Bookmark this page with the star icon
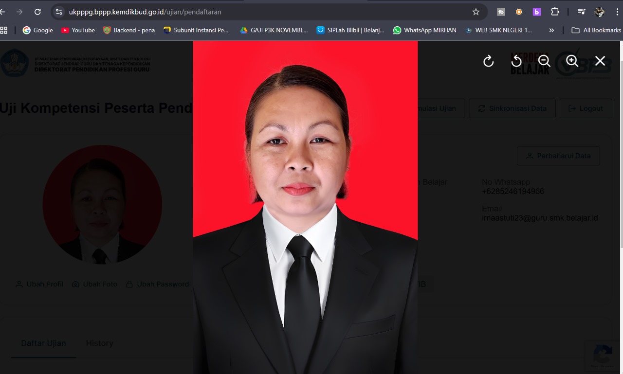Viewport: 623px width, 374px height. 476,12
